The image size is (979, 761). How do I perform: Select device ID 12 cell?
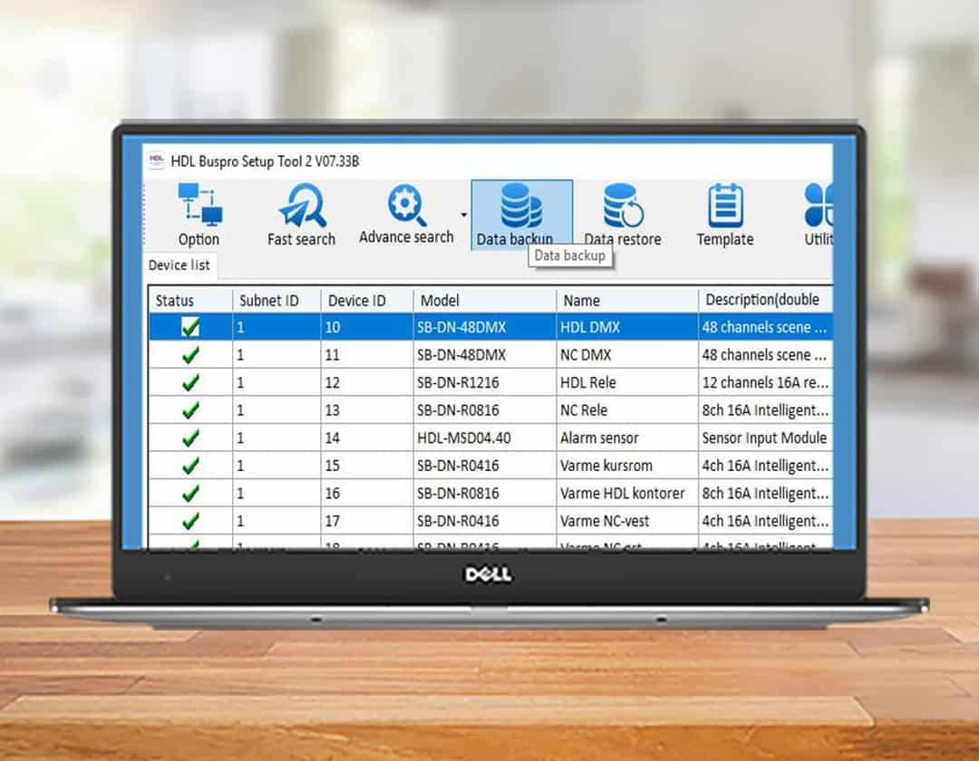click(367, 382)
